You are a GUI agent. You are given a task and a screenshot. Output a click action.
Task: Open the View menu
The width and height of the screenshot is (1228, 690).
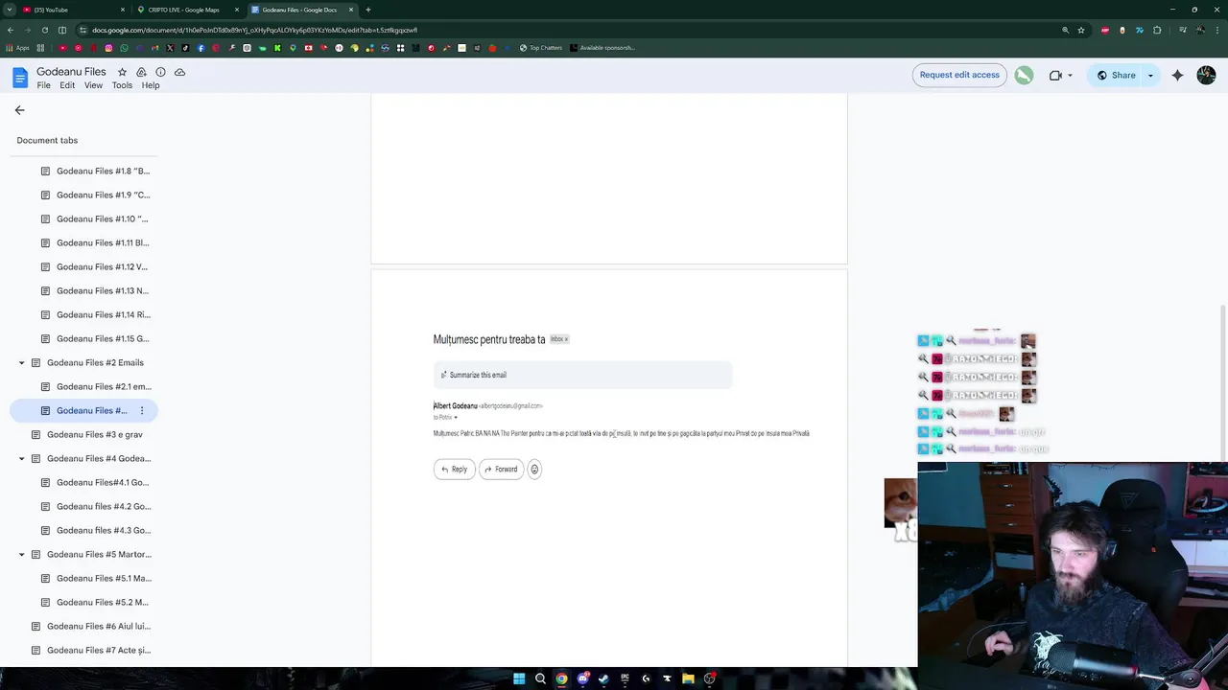(93, 85)
